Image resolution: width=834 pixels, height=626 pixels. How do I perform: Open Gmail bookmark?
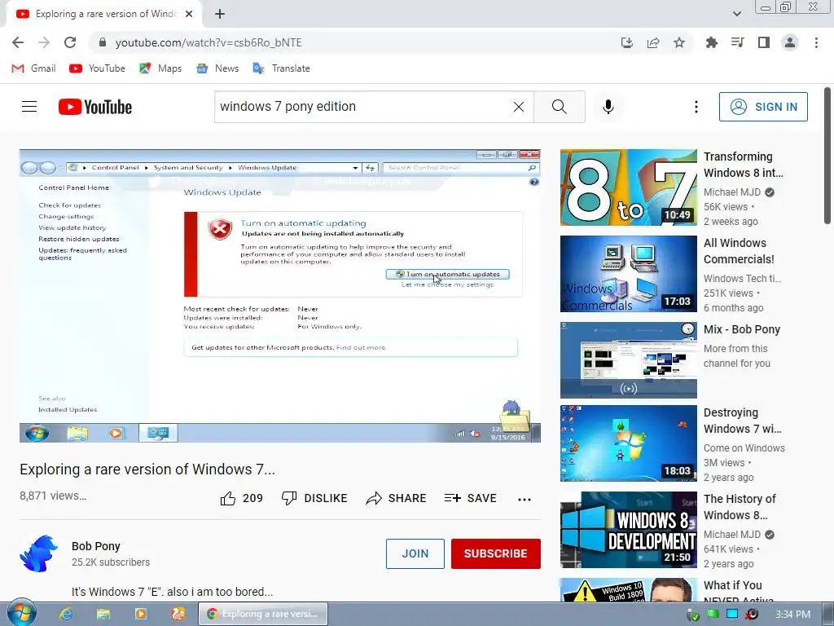click(33, 68)
